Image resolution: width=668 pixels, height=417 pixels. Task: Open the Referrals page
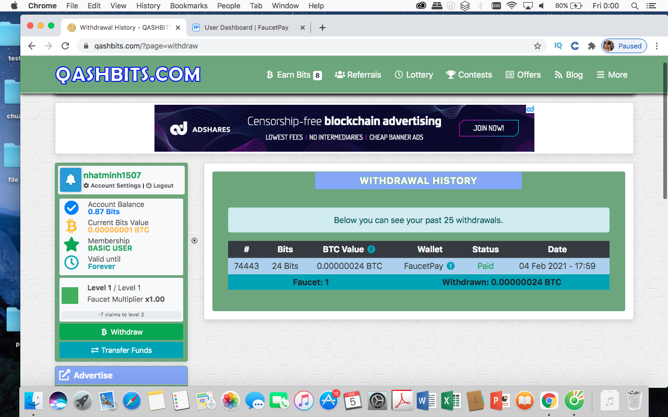(358, 75)
